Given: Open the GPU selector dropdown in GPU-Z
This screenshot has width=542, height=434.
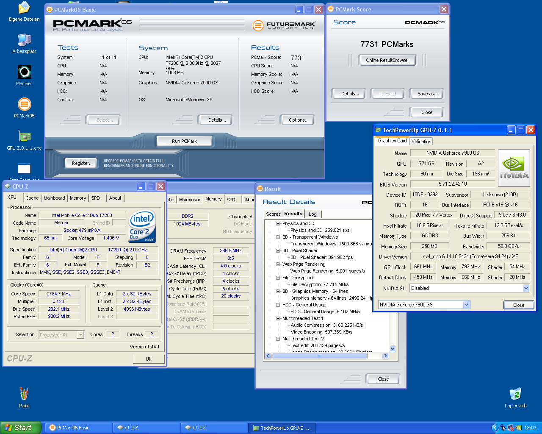Looking at the screenshot, I should click(466, 304).
